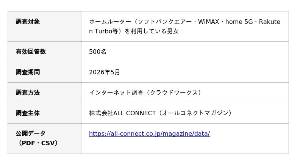
Task: Click the Rakute text at line end
Action: 270,22
